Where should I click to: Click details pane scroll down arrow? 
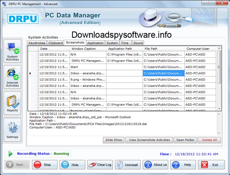click(x=219, y=133)
